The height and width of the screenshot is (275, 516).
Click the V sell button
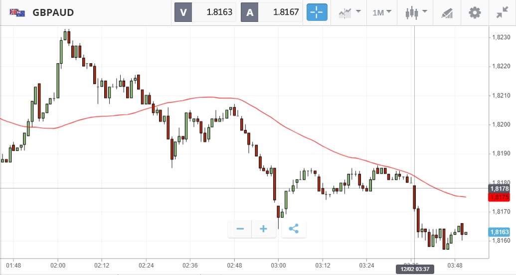(x=183, y=12)
